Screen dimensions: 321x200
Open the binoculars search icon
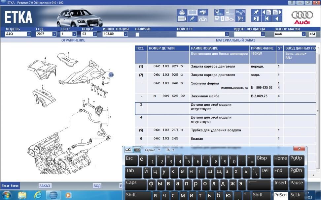point(203,12)
